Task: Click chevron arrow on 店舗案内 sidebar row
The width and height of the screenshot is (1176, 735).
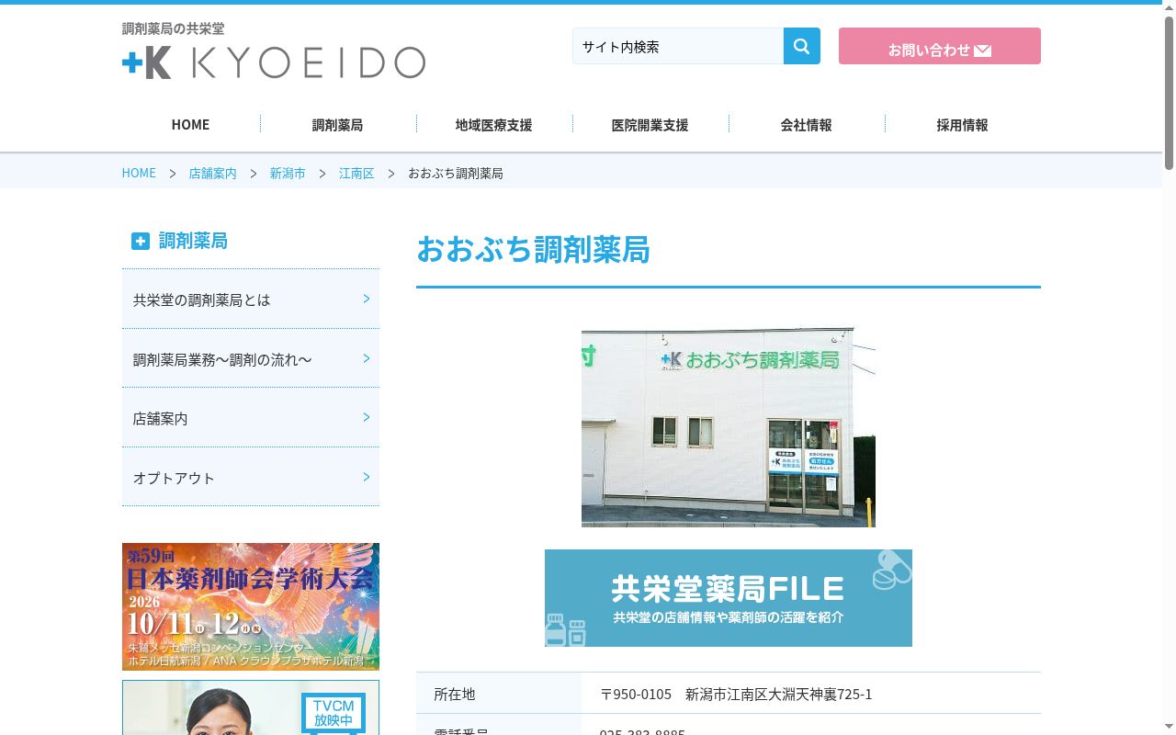Action: point(367,417)
